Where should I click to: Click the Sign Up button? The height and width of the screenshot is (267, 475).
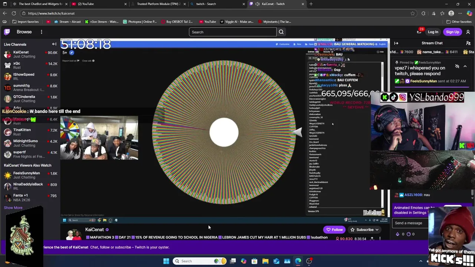point(453,32)
